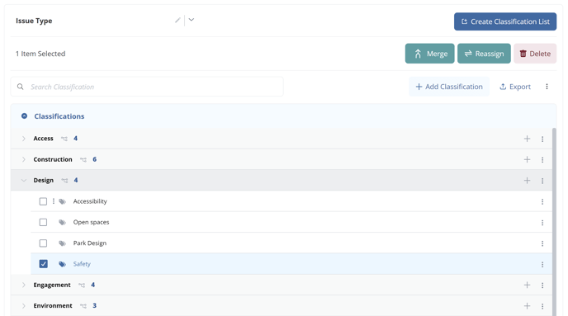Open options menu for Environment row

click(542, 306)
